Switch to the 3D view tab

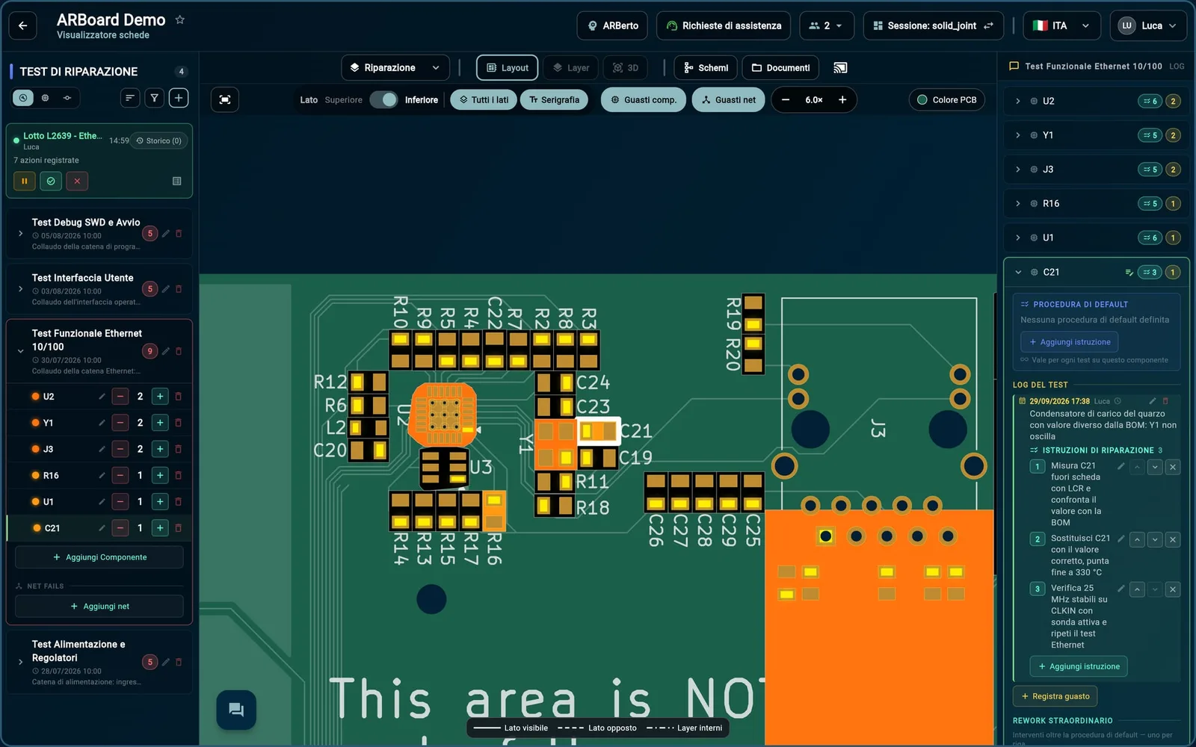626,68
